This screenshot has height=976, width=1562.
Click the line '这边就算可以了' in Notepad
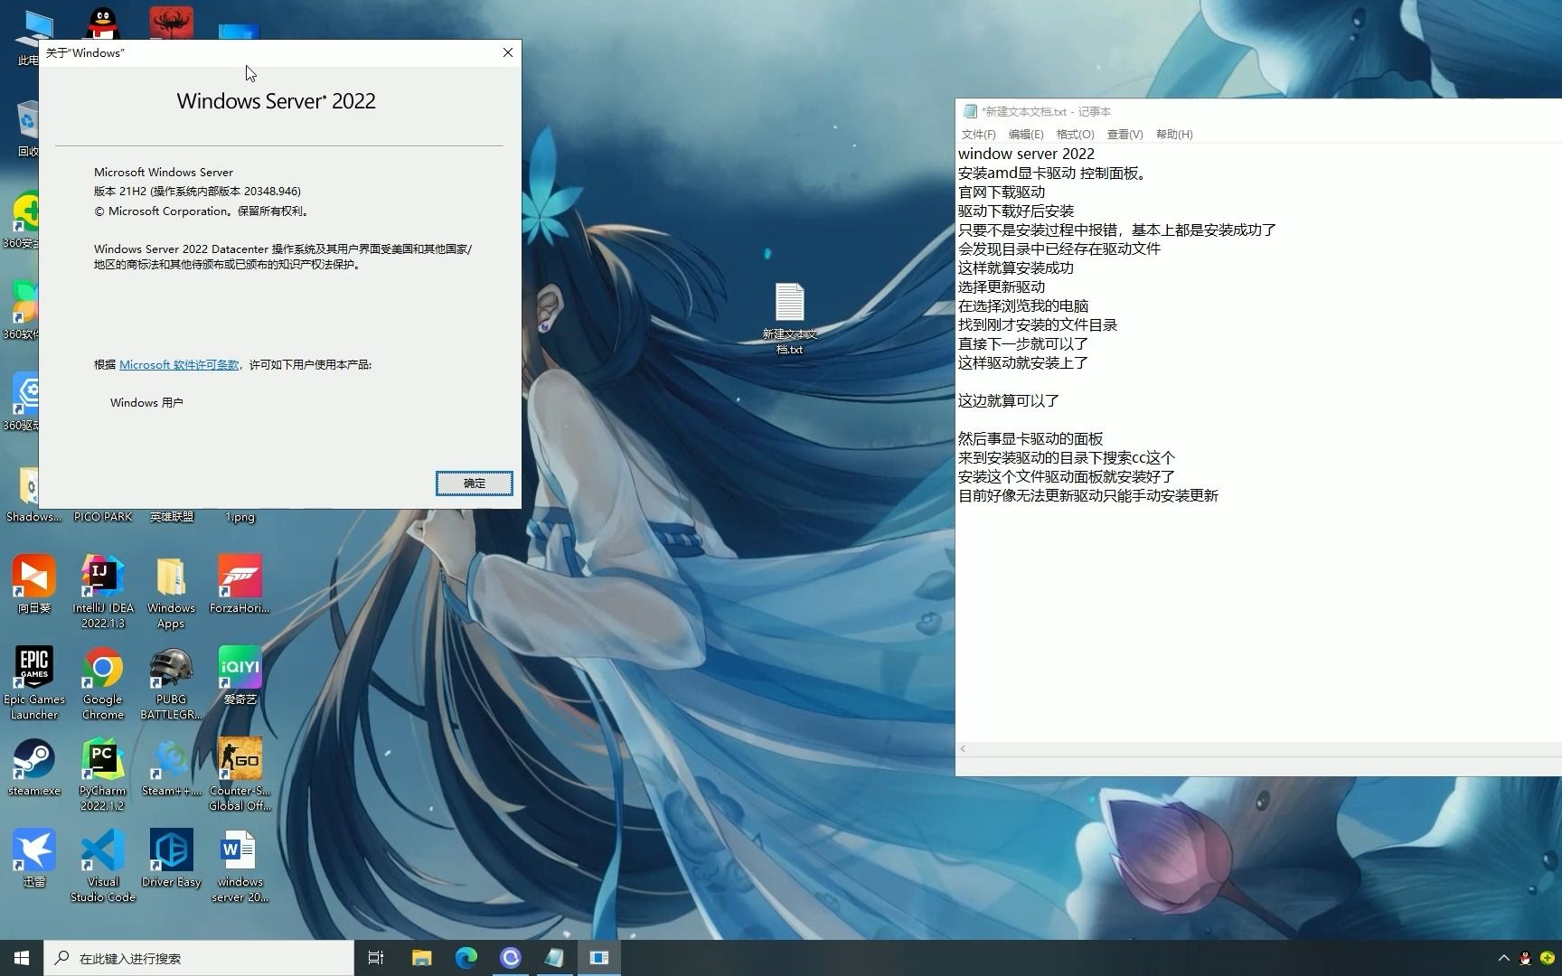pyautogui.click(x=1009, y=400)
